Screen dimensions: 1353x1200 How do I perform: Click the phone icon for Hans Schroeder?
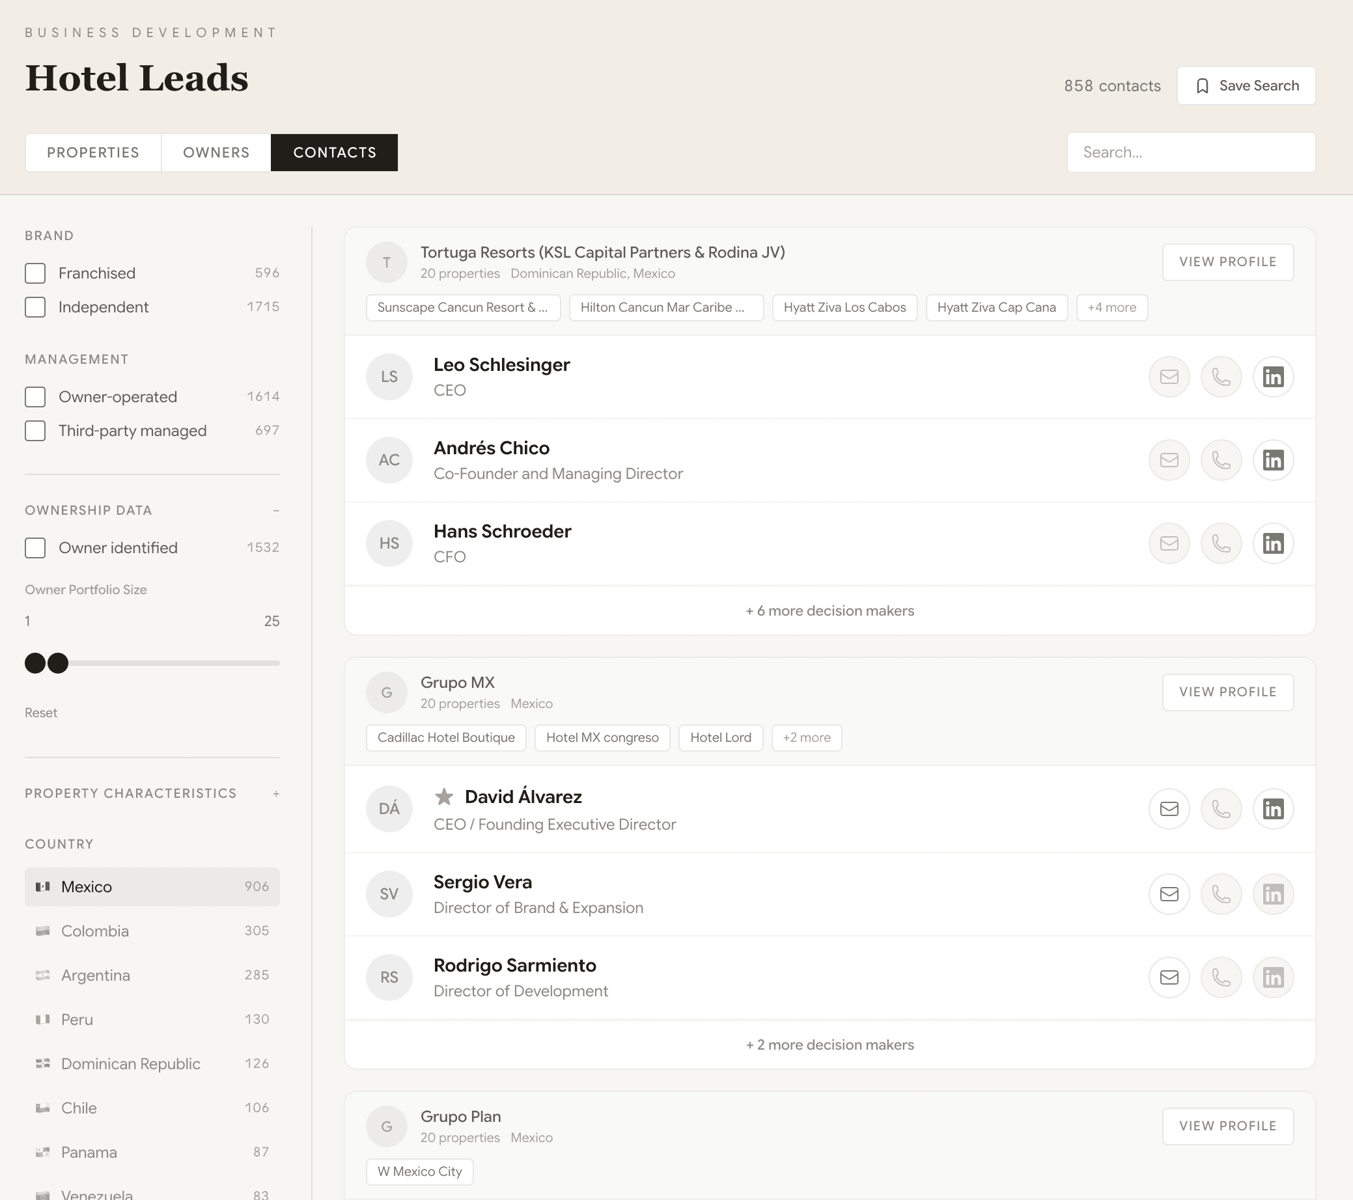1221,544
